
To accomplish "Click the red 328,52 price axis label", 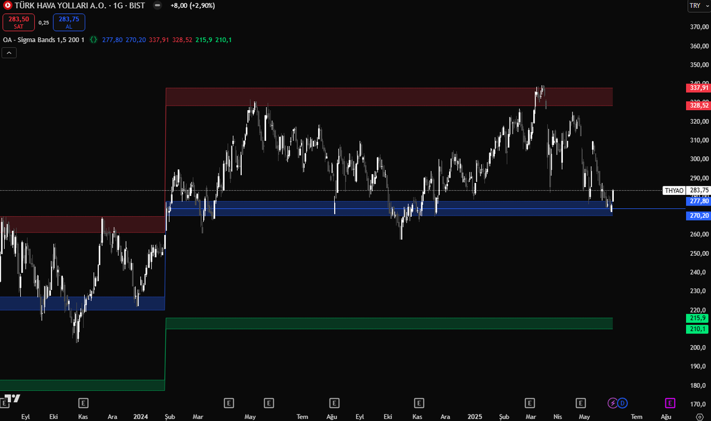I will point(697,105).
